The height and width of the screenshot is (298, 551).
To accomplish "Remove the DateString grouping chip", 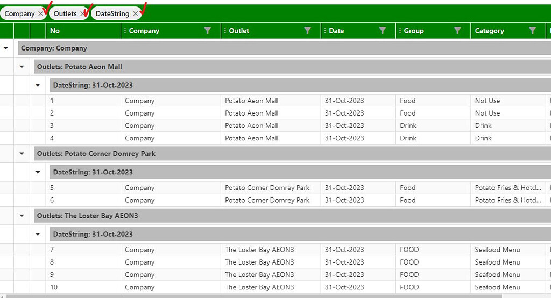I will pyautogui.click(x=135, y=13).
